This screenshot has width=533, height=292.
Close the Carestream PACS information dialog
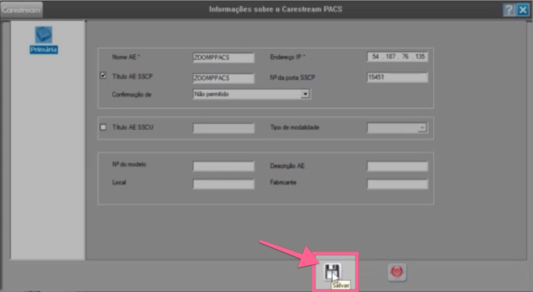(x=523, y=10)
